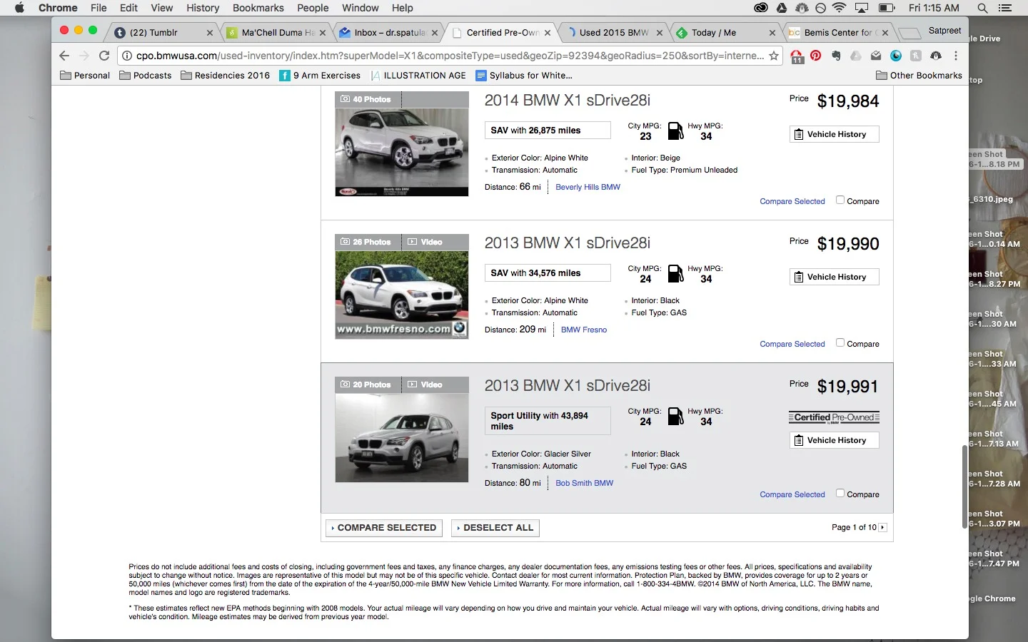Open the envelope checkmark mail extension
Image resolution: width=1028 pixels, height=642 pixels.
[876, 56]
